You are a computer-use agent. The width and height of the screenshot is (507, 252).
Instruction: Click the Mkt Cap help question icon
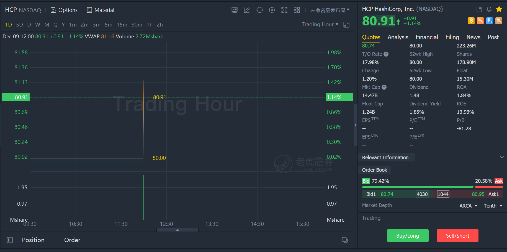(x=384, y=87)
